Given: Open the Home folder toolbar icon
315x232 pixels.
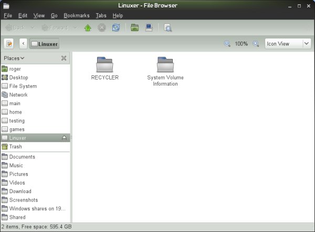Looking at the screenshot, I should point(134,27).
